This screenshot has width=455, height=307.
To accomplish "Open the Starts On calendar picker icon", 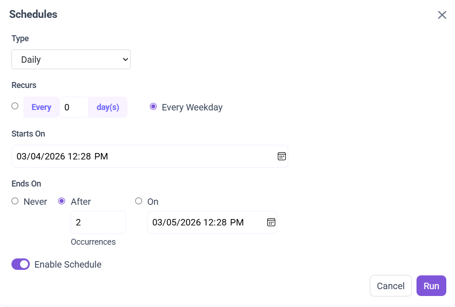I will pyautogui.click(x=281, y=156).
